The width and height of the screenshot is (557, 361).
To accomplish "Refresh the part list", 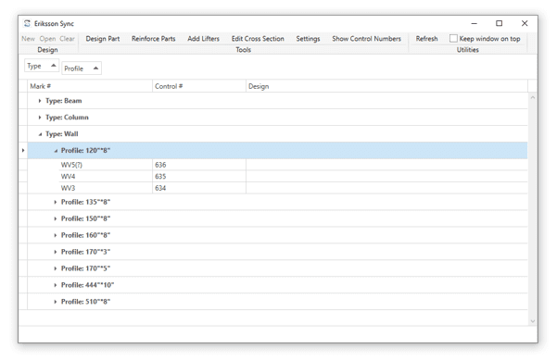I will tap(426, 39).
